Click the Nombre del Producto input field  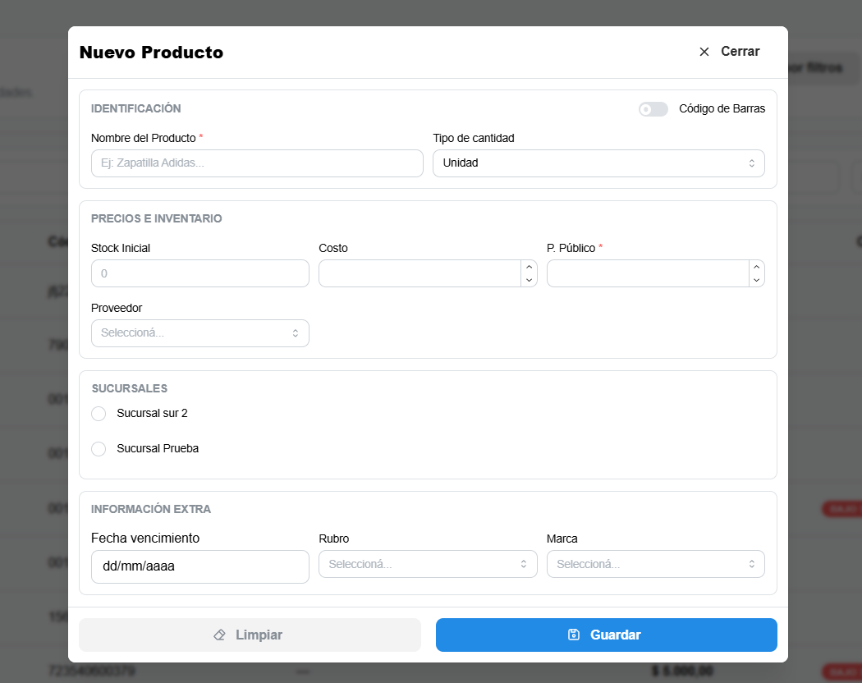coord(256,163)
